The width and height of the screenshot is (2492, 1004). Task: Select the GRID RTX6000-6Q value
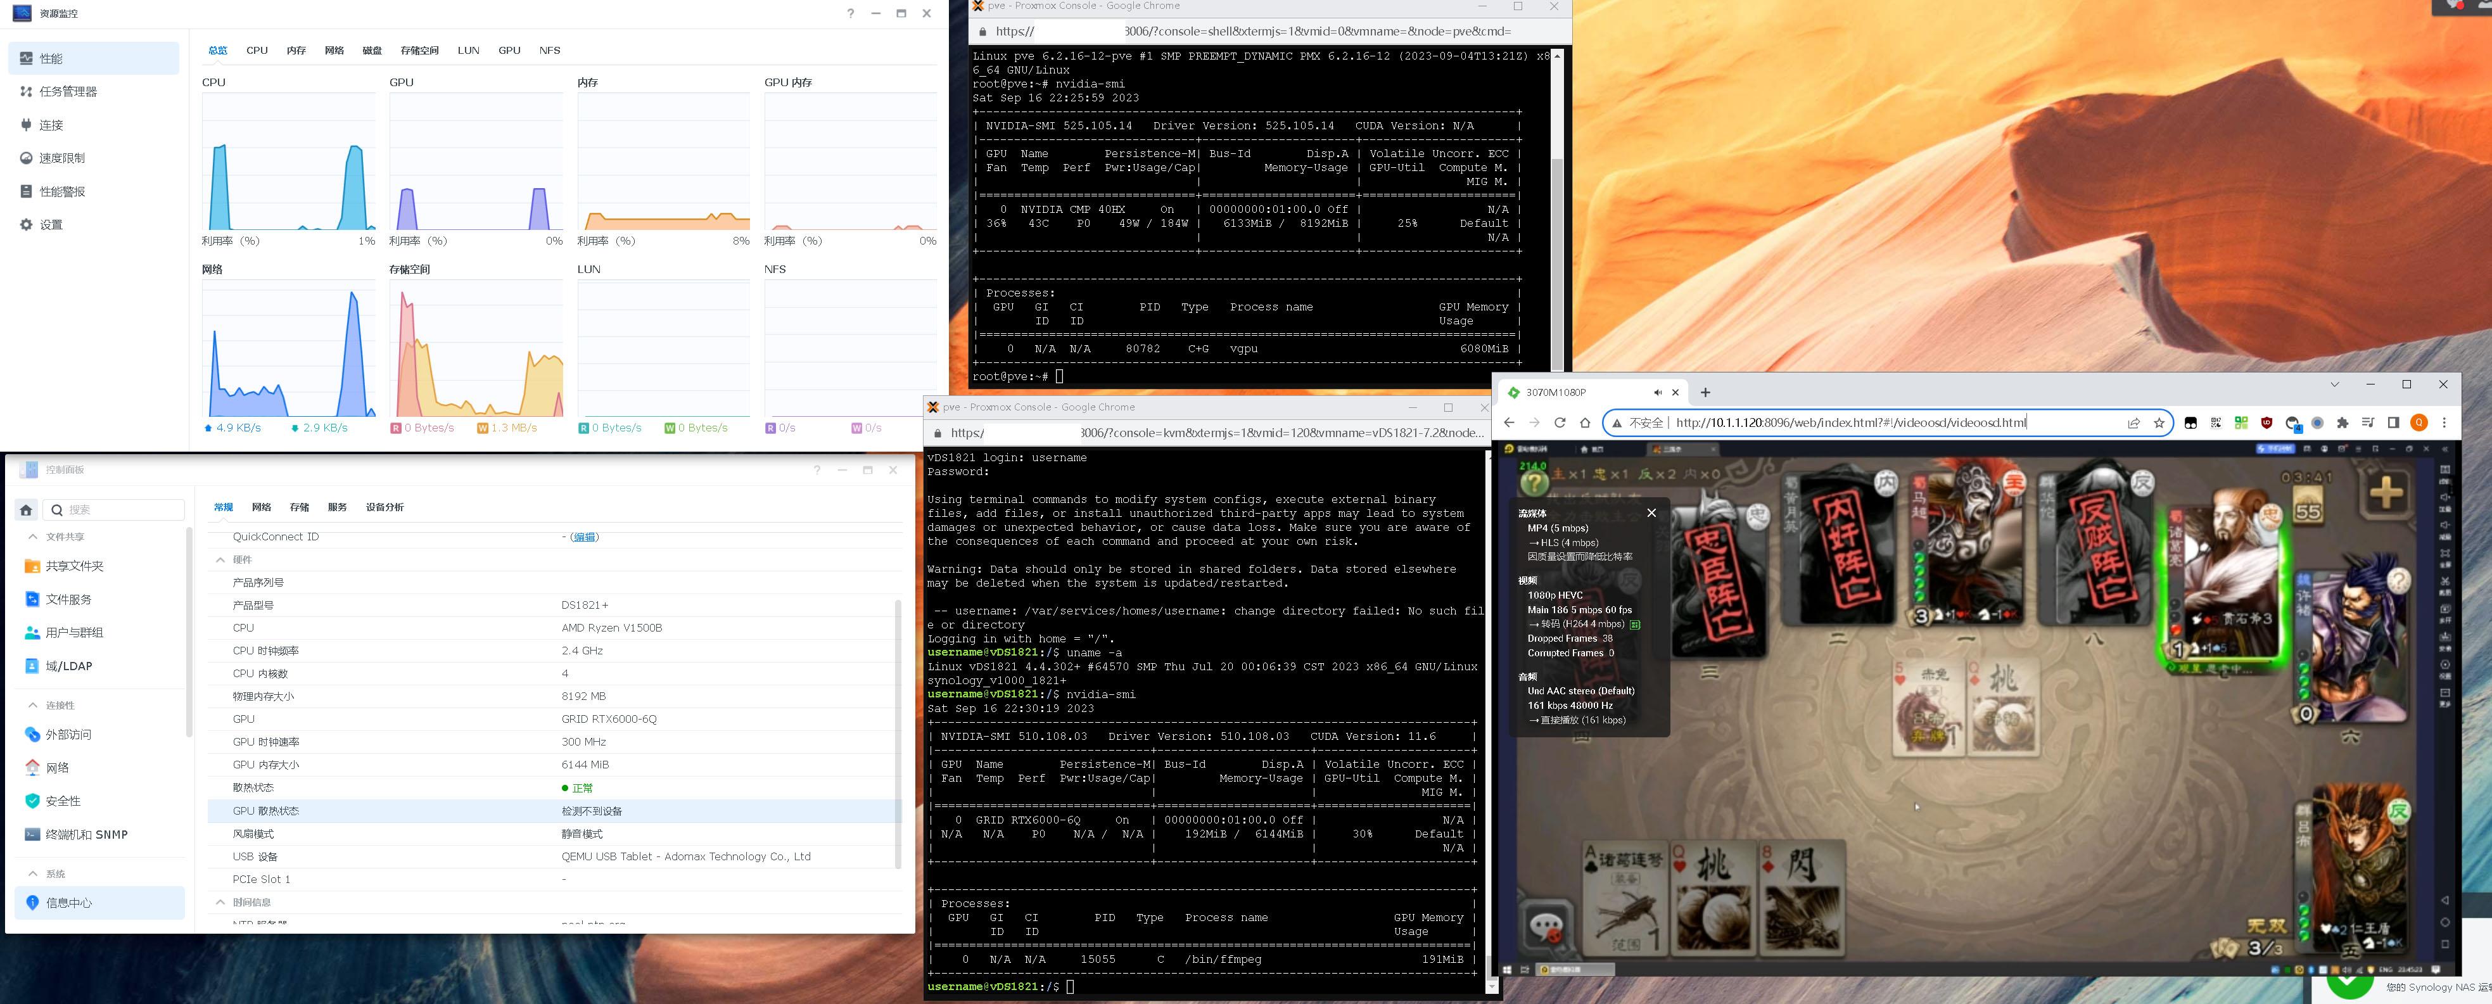[609, 720]
